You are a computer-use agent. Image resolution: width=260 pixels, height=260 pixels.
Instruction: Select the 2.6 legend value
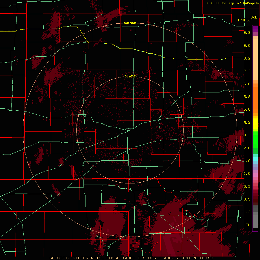(x=247, y=148)
